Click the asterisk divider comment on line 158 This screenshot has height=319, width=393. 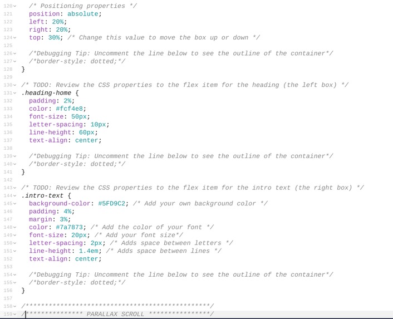(x=117, y=306)
